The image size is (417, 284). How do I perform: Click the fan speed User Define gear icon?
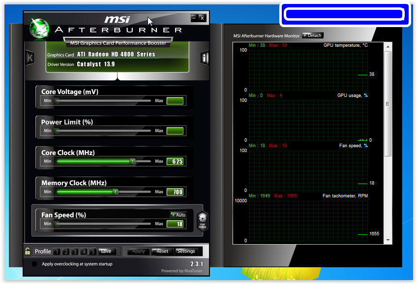(203, 221)
